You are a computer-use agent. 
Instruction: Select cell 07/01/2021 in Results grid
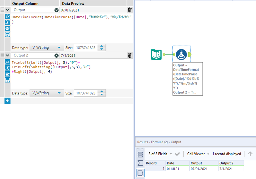pyautogui.click(x=204, y=169)
